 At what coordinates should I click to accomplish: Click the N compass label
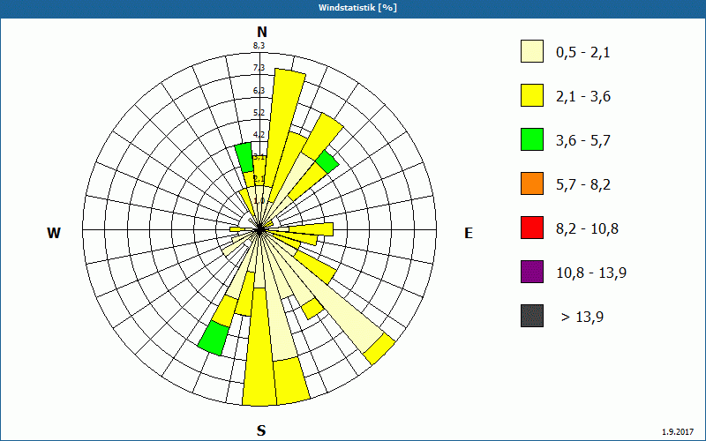262,32
